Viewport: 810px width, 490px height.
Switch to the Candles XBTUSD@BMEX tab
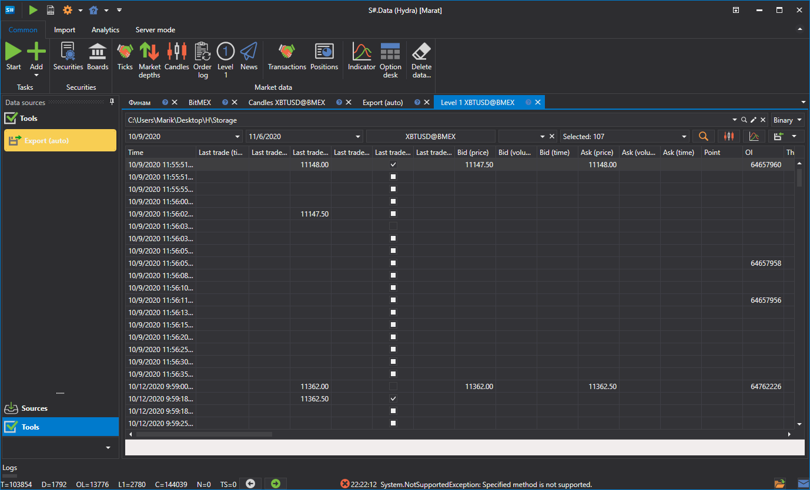pos(287,102)
